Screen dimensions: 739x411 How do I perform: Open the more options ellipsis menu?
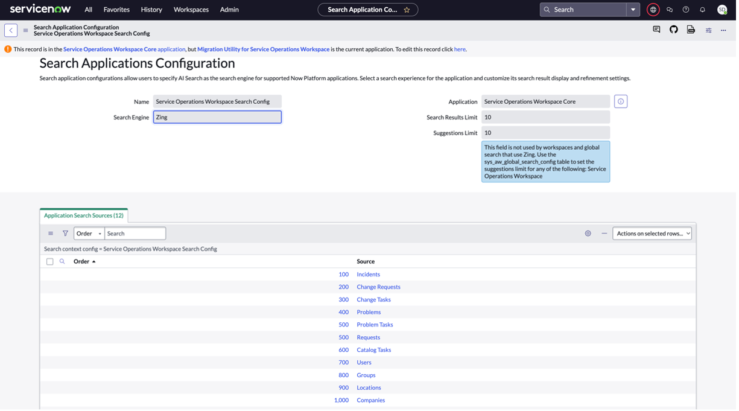pos(726,30)
